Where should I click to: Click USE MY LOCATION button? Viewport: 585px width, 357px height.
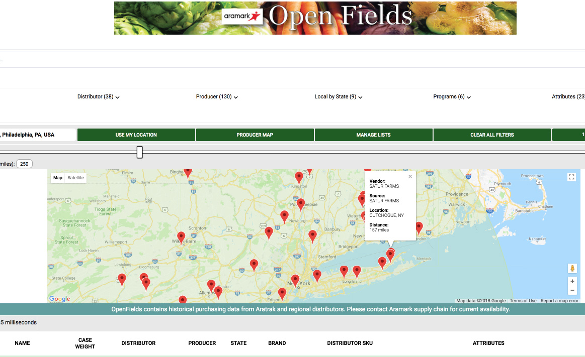[136, 135]
